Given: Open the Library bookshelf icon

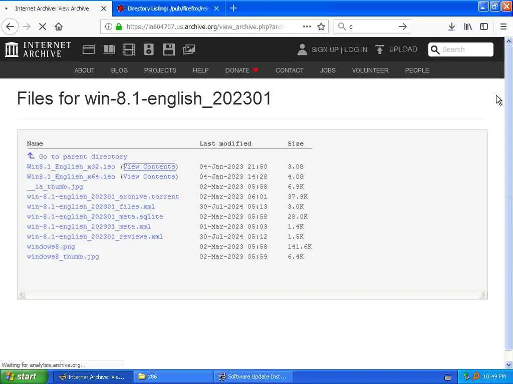Looking at the screenshot, I should (x=468, y=27).
